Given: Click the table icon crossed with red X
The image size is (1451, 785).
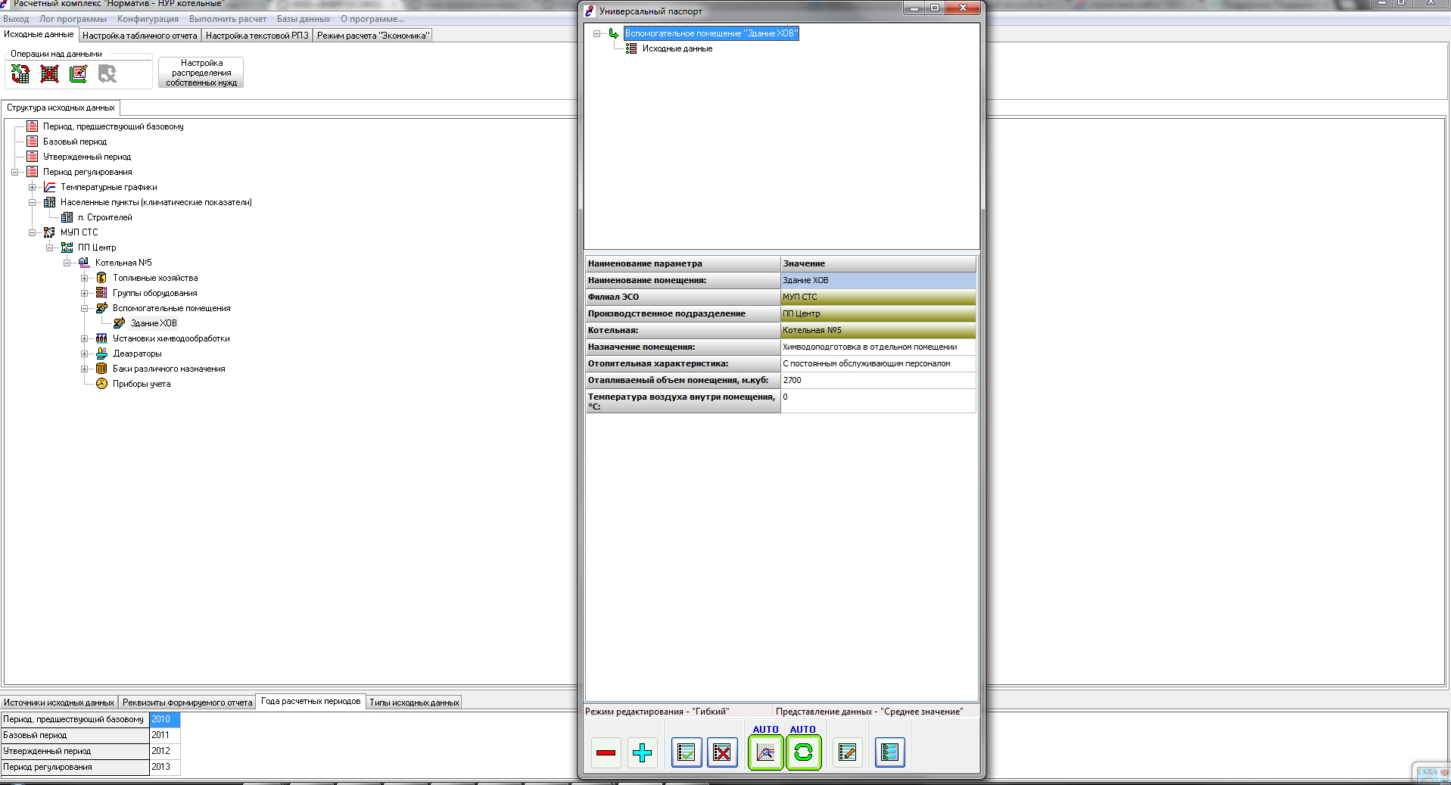Looking at the screenshot, I should pyautogui.click(x=49, y=73).
